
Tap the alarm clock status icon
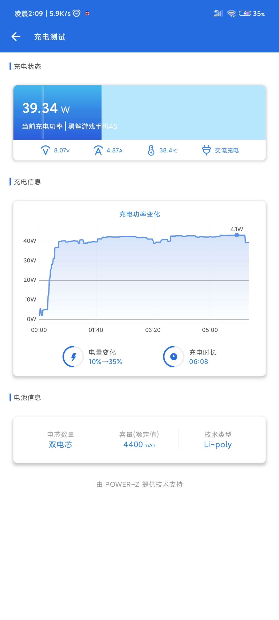(x=76, y=13)
